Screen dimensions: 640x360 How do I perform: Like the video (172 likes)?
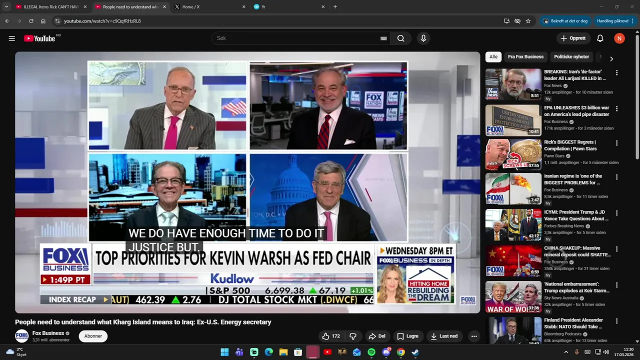coord(331,336)
